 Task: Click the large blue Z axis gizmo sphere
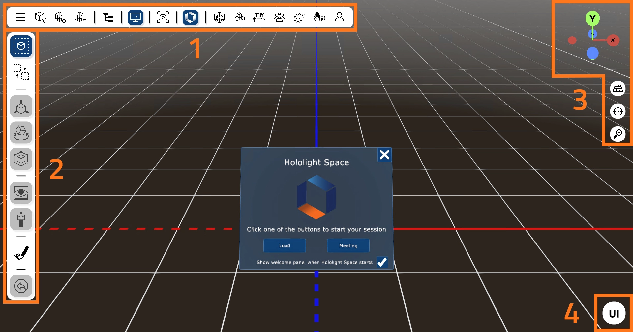pos(592,53)
